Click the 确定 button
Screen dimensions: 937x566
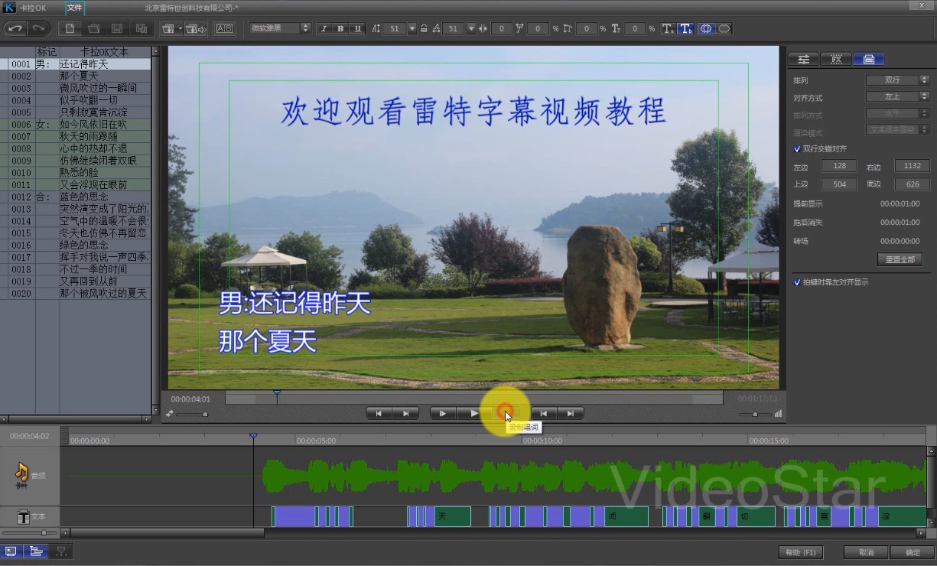(913, 552)
